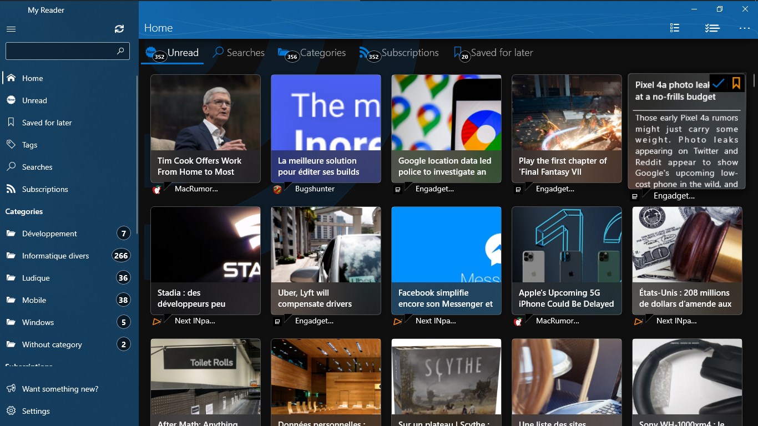Click Engadget icon under Uber, Lyft article

(277, 321)
